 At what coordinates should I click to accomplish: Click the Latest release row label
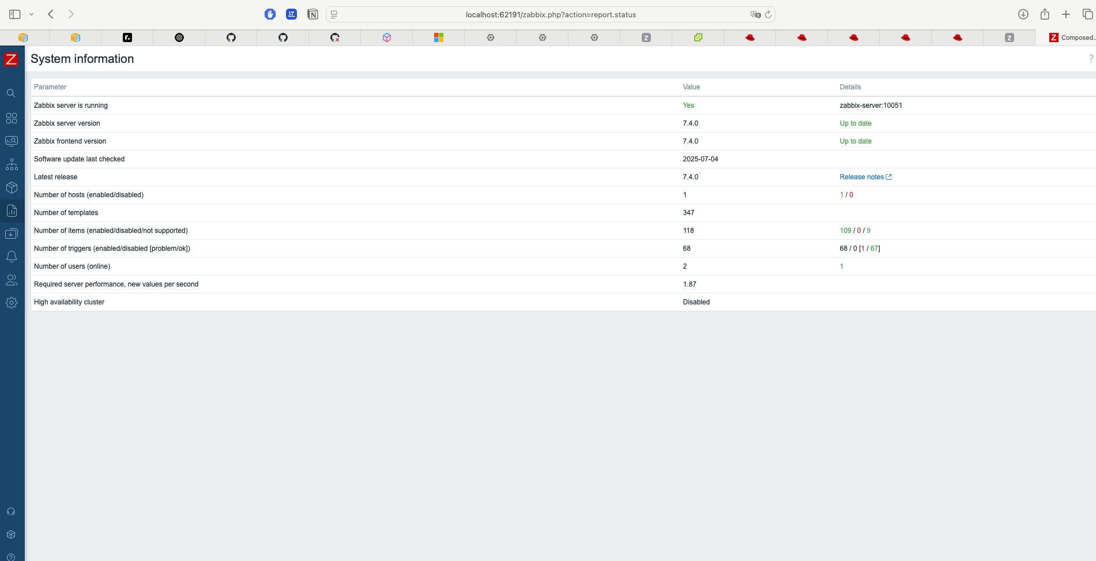(x=55, y=177)
